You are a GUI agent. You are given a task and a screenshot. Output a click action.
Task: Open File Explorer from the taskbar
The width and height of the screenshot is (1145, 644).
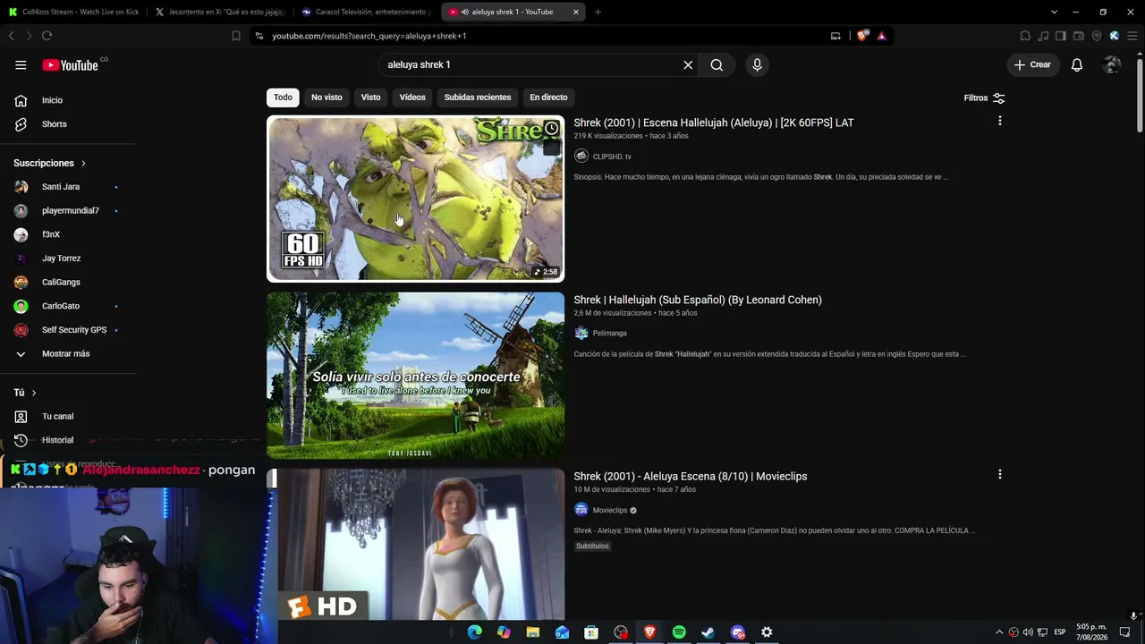(x=532, y=632)
